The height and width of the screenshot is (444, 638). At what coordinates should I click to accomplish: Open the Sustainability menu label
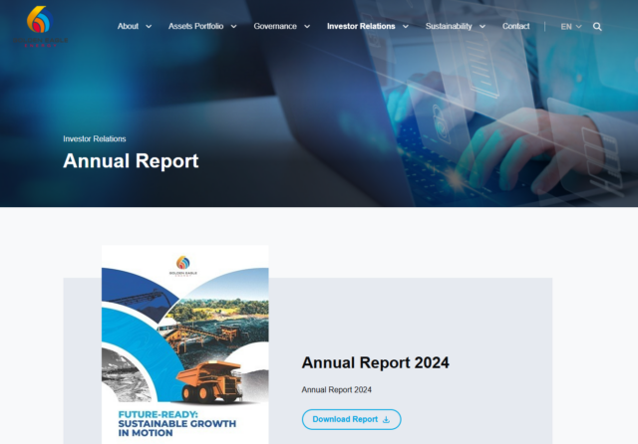449,27
